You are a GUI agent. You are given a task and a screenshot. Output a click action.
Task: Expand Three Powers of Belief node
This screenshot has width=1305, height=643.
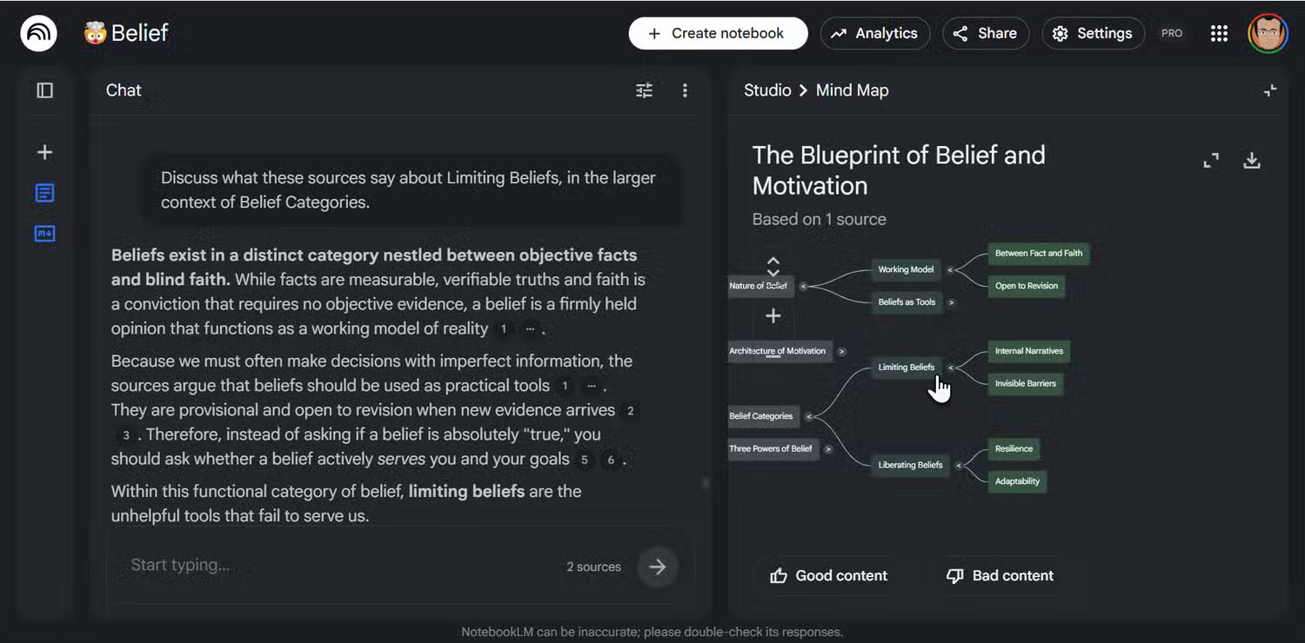(x=828, y=449)
